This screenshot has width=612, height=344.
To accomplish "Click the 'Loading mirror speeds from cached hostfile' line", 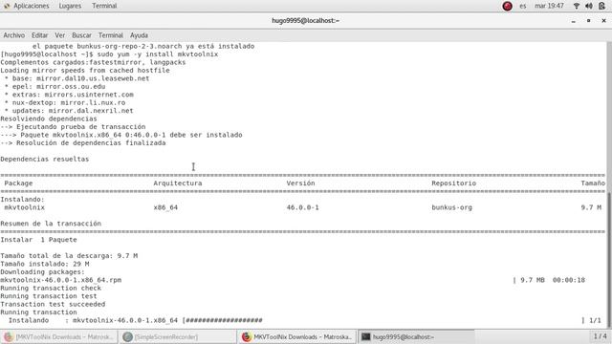I will pos(85,70).
